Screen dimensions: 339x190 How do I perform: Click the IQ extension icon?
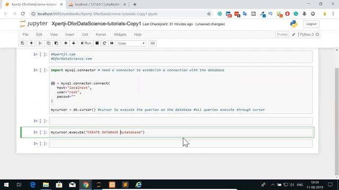tap(271, 14)
